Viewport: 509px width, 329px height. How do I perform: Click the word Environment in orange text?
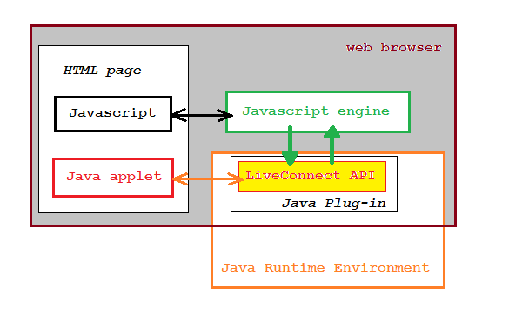point(382,268)
